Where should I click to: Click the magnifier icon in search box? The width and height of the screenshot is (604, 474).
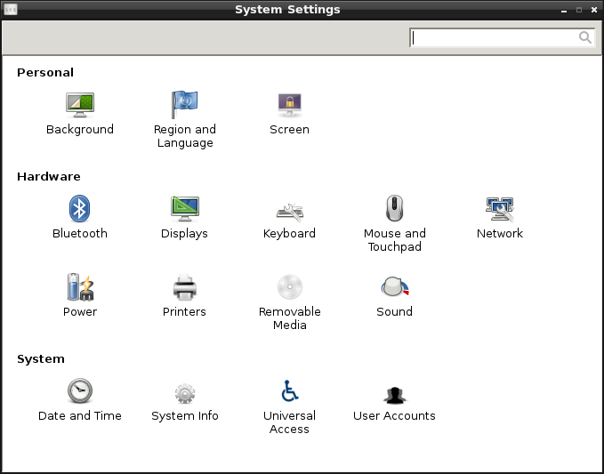[585, 37]
